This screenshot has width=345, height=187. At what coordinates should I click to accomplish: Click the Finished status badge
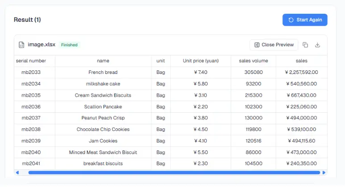coord(69,45)
